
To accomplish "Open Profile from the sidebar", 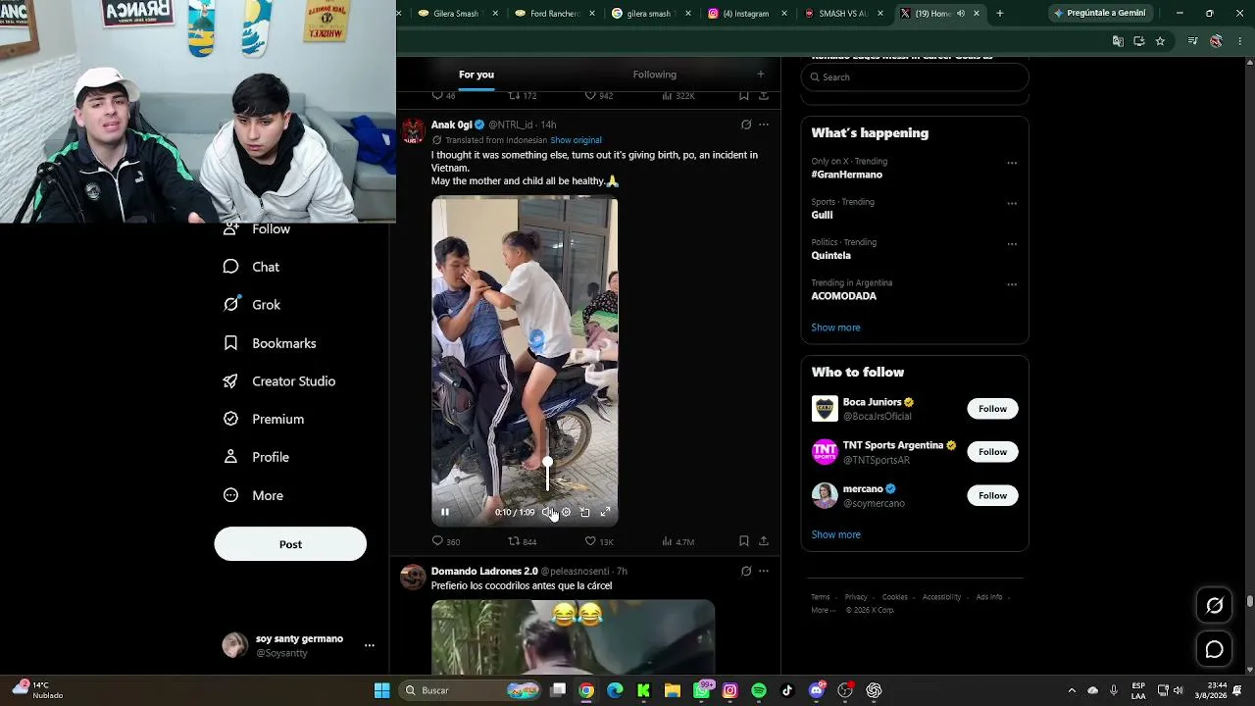I will coord(256,457).
